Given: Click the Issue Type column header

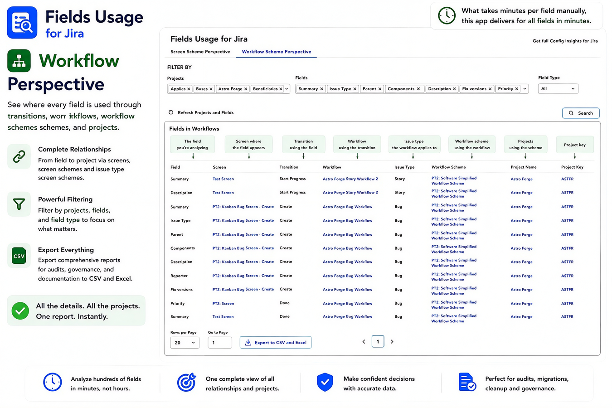Looking at the screenshot, I should [404, 167].
